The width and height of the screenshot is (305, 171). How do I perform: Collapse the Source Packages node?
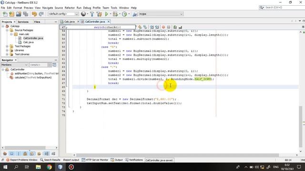tap(7, 30)
